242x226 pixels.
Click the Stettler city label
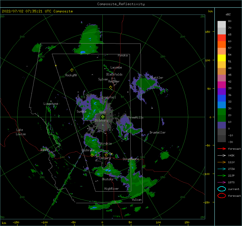pos(156,78)
